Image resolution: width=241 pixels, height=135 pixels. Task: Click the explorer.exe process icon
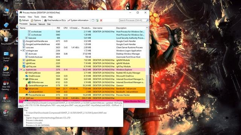point(24,70)
